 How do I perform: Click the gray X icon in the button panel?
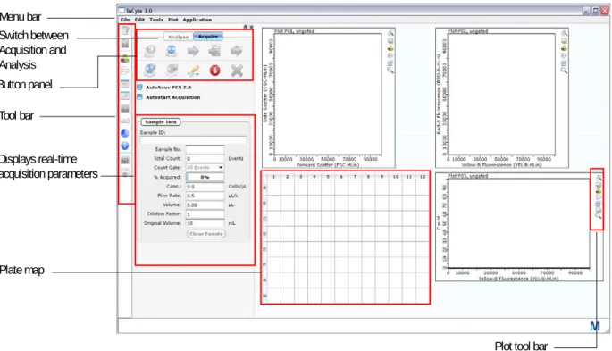(237, 71)
